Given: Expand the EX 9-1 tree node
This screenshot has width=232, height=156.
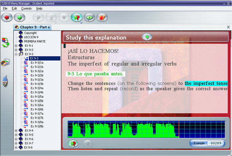Looking at the screenshot, I should coord(16,46).
